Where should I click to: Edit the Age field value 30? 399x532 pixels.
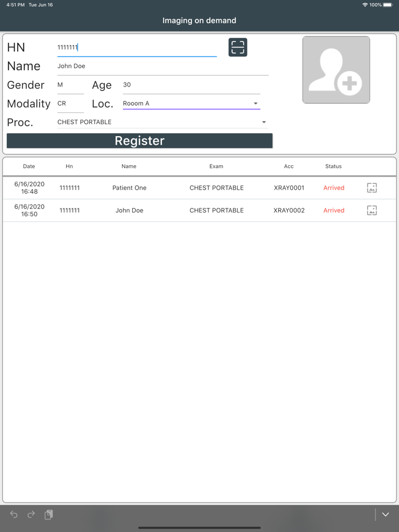coord(192,85)
